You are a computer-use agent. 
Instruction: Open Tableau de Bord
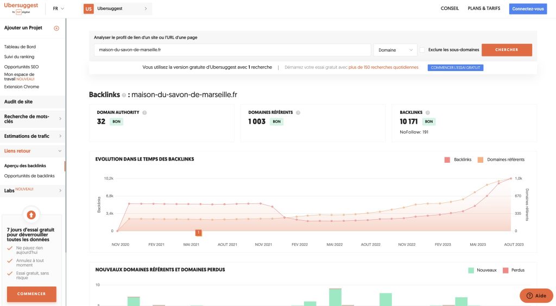(20, 47)
